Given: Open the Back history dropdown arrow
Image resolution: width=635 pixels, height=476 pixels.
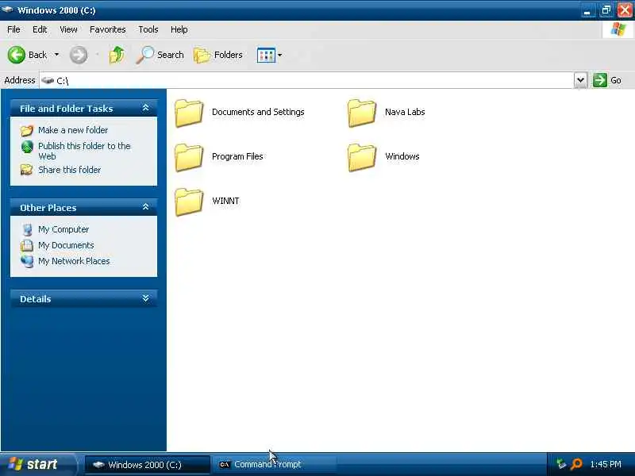Looking at the screenshot, I should (56, 55).
